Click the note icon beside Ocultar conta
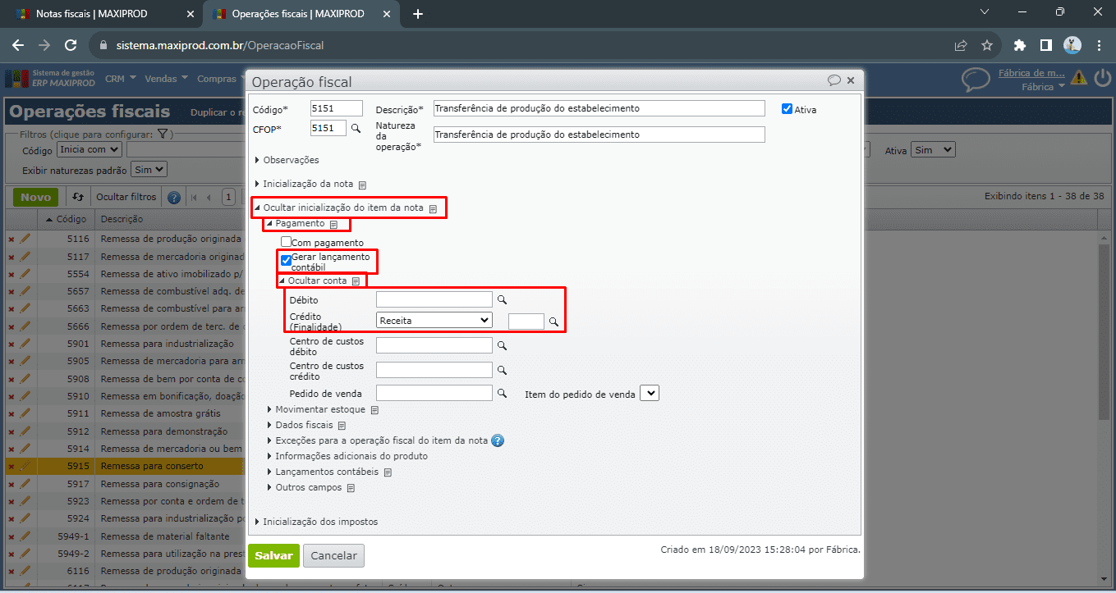 coord(356,281)
